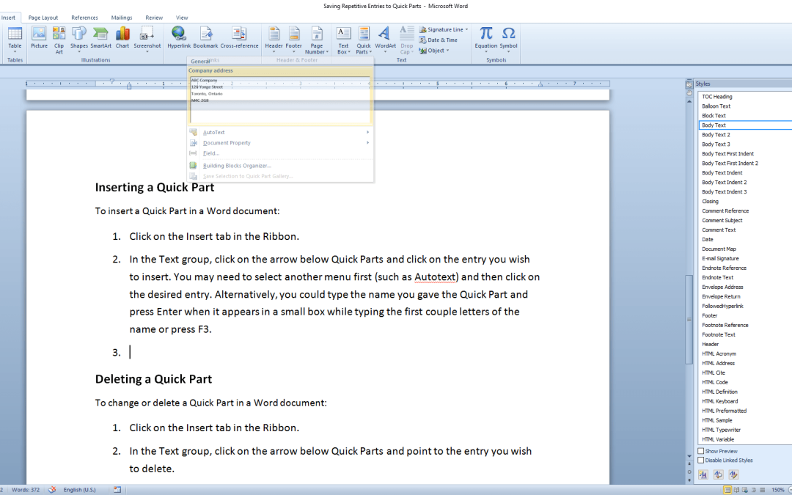Click the New Style button icon
This screenshot has width=792, height=495.
pos(703,474)
